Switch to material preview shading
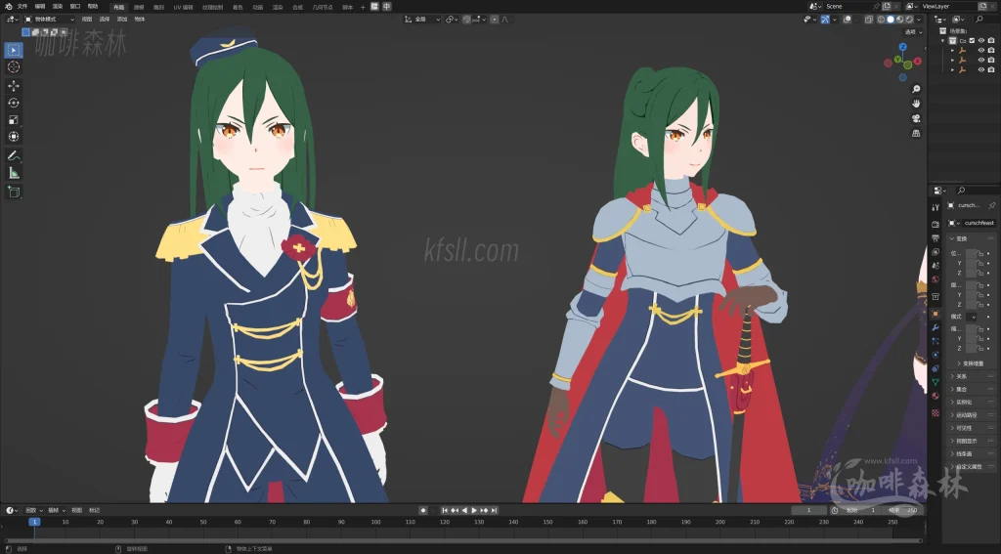 pyautogui.click(x=900, y=20)
